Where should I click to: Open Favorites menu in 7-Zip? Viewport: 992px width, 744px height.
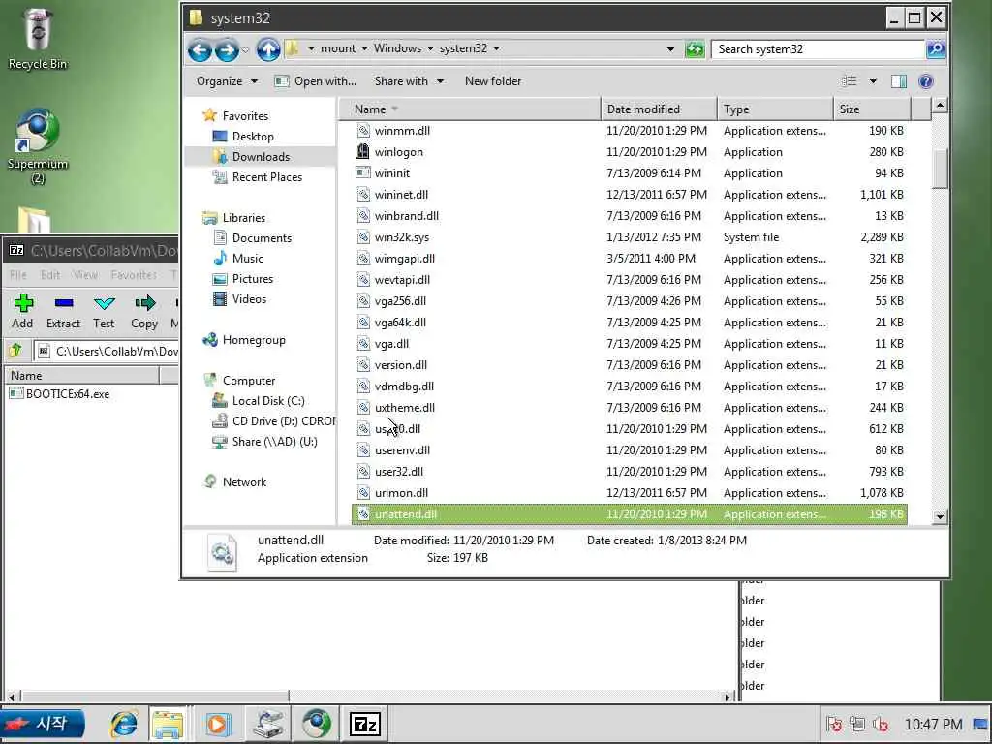click(134, 274)
